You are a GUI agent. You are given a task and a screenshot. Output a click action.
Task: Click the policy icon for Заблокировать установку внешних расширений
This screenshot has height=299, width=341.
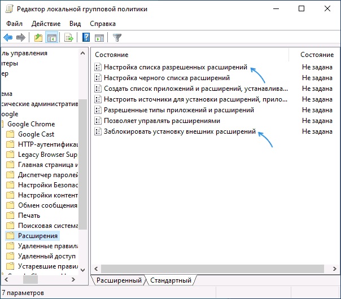point(98,131)
